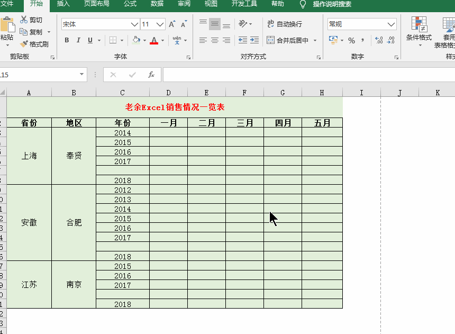Select column D header

(x=169, y=93)
